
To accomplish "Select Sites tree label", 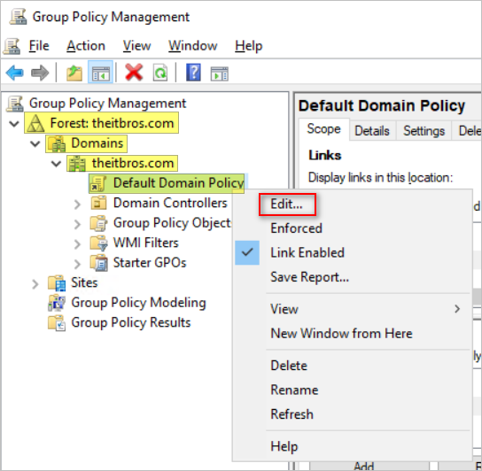I will click(x=84, y=282).
